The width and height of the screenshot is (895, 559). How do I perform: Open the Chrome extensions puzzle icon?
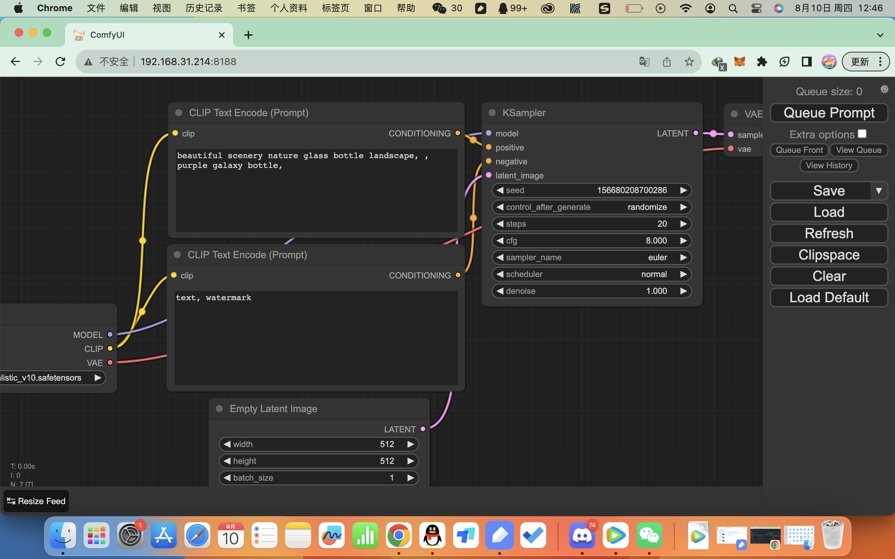[x=762, y=61]
